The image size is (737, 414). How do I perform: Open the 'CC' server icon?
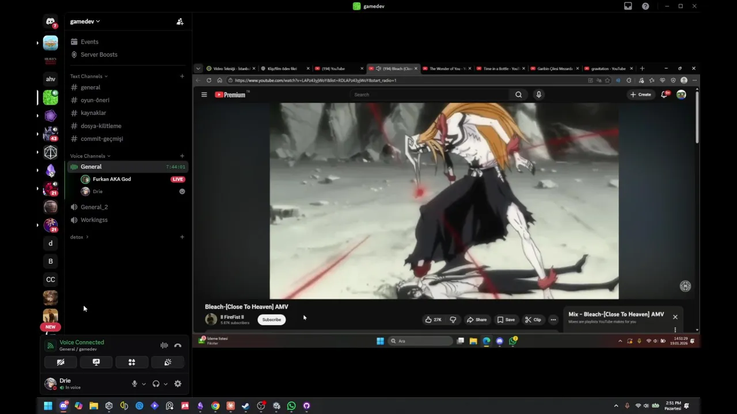click(x=51, y=279)
